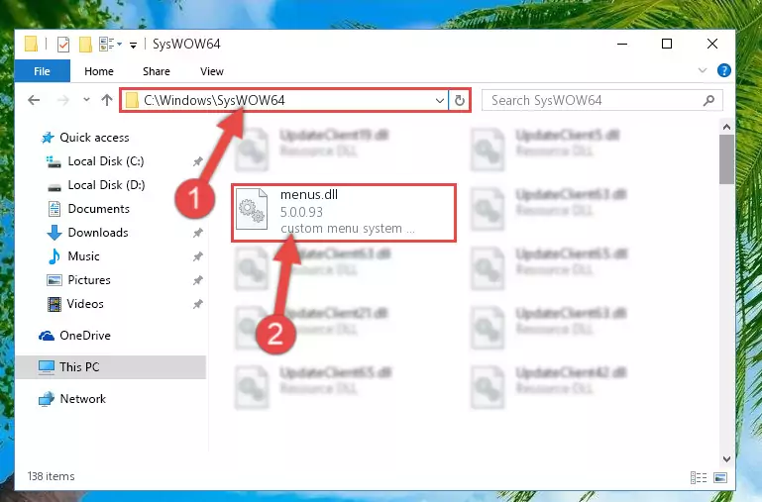Select This PC in the navigation pane
This screenshot has width=762, height=502.
pos(111,367)
